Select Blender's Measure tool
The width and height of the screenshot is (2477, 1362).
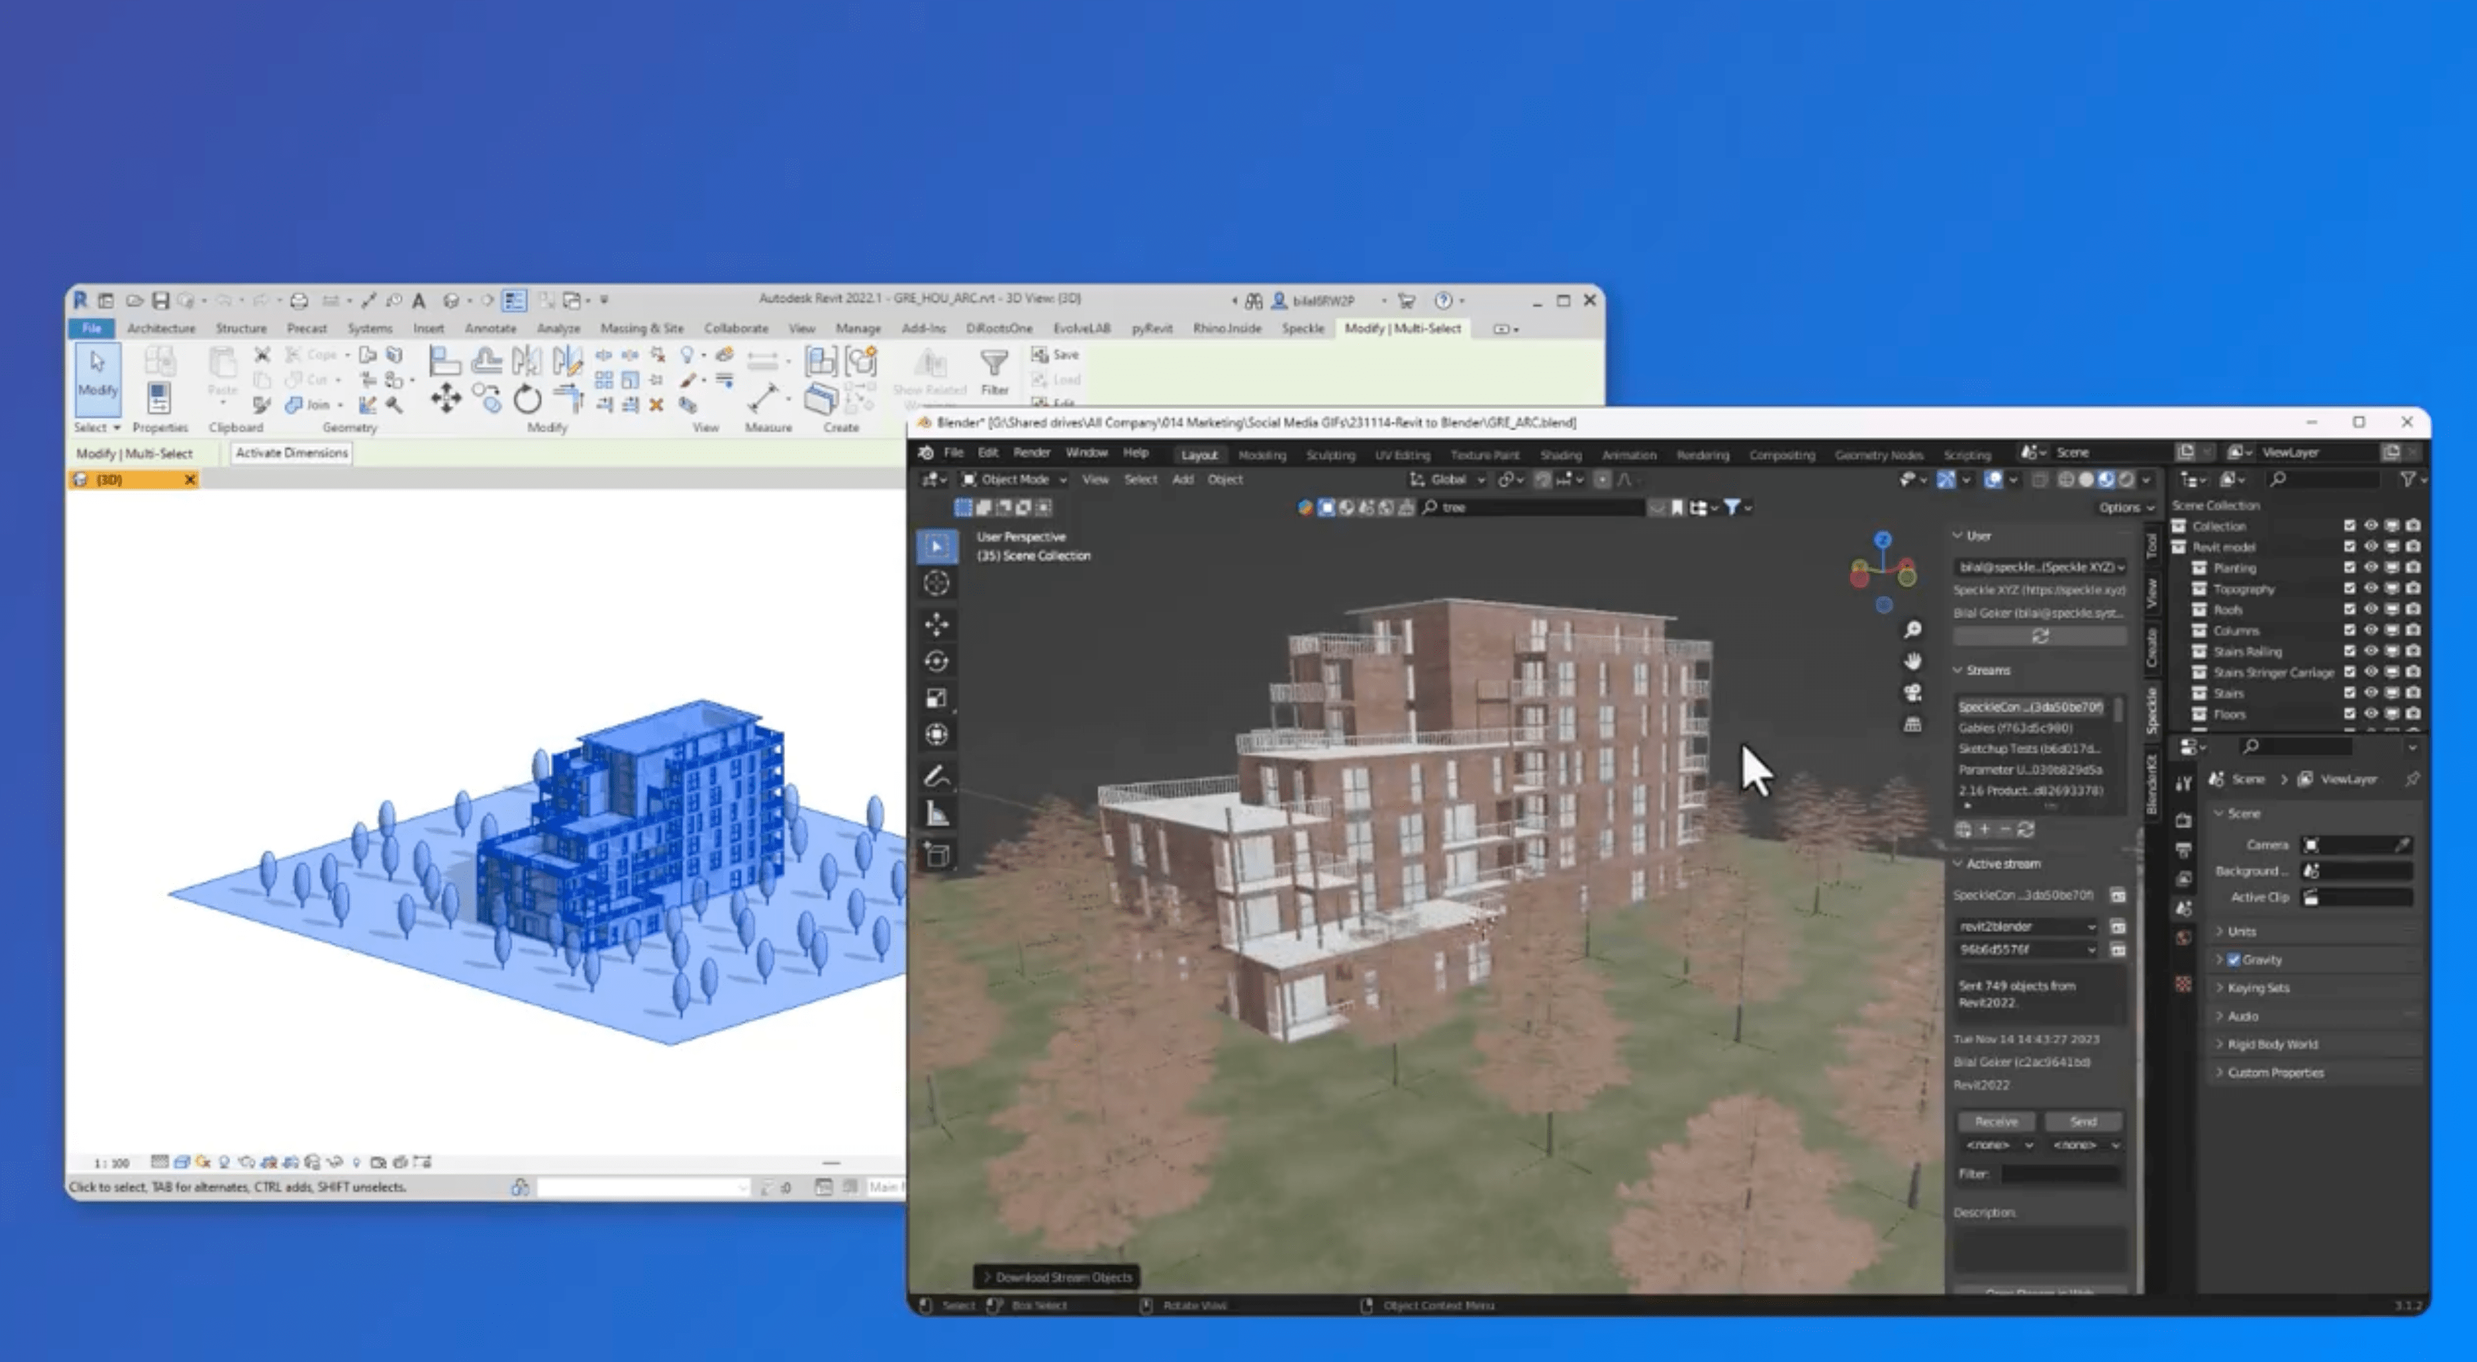[x=938, y=814]
